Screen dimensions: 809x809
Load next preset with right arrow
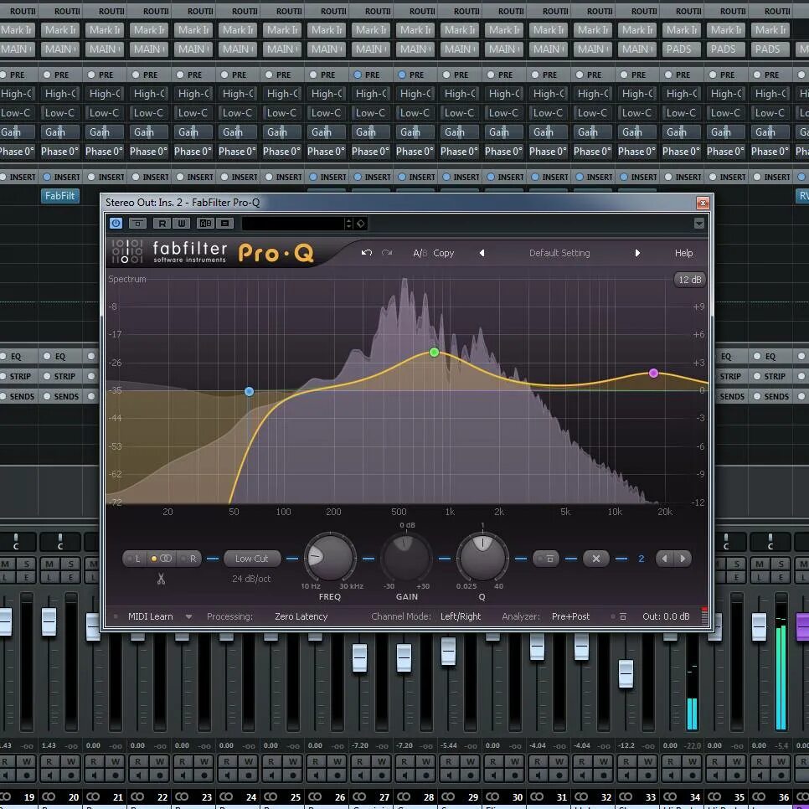pos(637,253)
